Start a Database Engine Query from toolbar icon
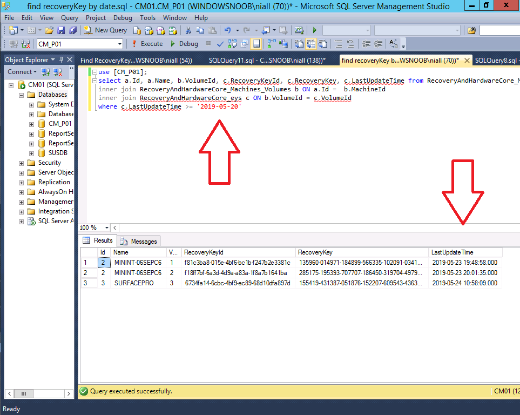520x415 pixels. pos(137,31)
